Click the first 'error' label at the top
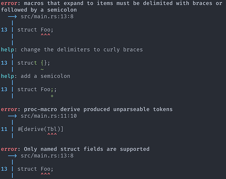This screenshot has height=179, width=226. [9, 3]
